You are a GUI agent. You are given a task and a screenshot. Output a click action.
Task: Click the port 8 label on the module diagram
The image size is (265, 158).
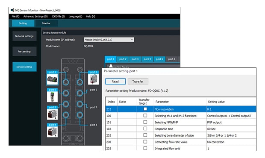tap(94, 125)
